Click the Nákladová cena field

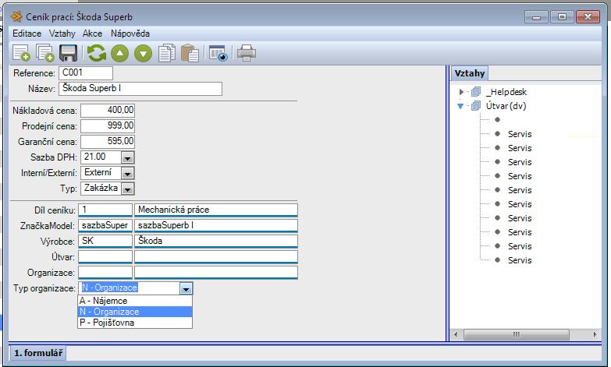pyautogui.click(x=108, y=110)
